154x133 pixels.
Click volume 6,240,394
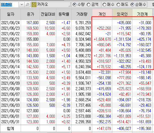[83, 67]
